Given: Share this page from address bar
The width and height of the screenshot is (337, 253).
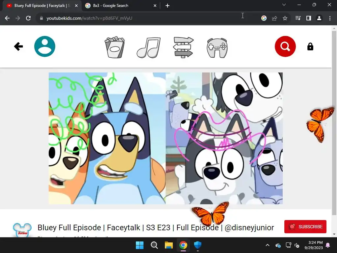Looking at the screenshot, I should tap(274, 18).
